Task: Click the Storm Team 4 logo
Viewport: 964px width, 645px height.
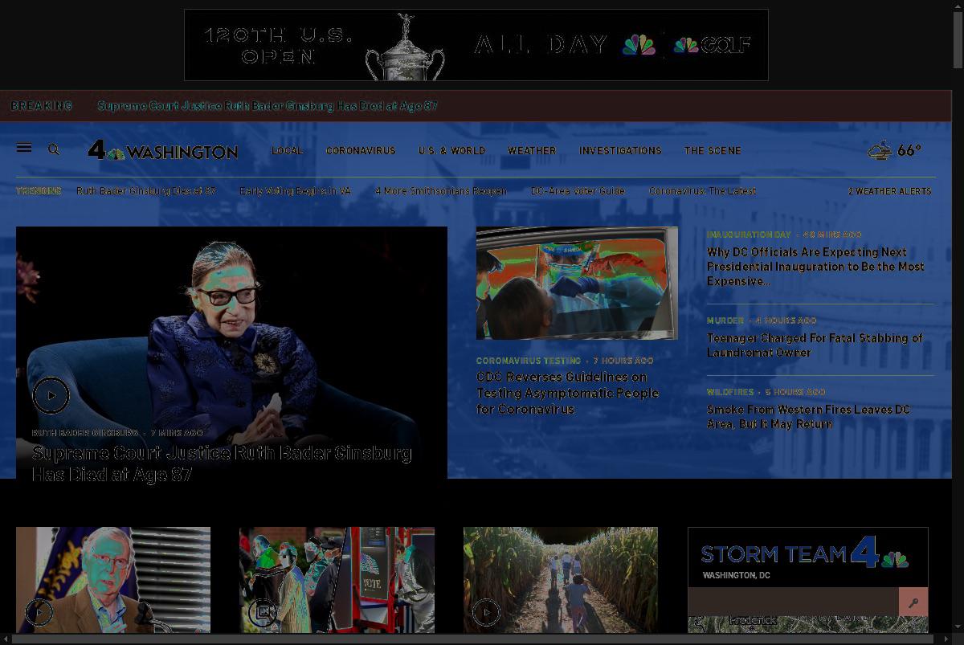Action: [805, 553]
